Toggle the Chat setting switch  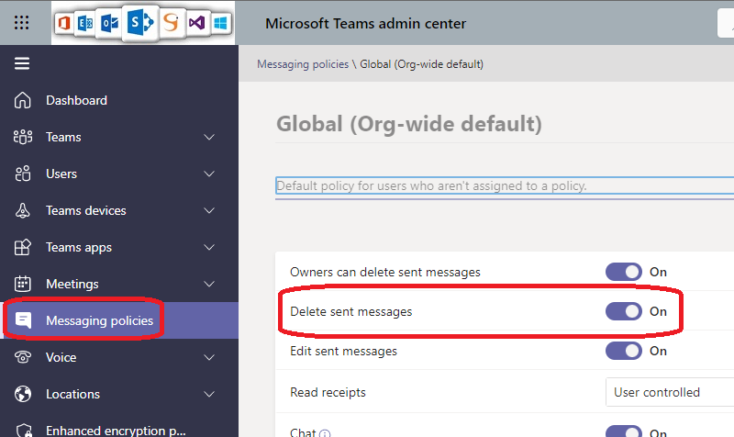click(624, 431)
